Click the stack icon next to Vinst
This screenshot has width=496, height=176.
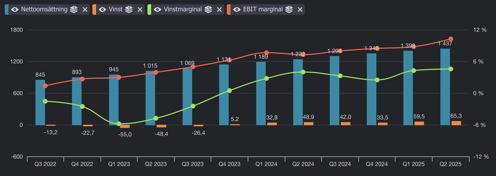(x=129, y=10)
